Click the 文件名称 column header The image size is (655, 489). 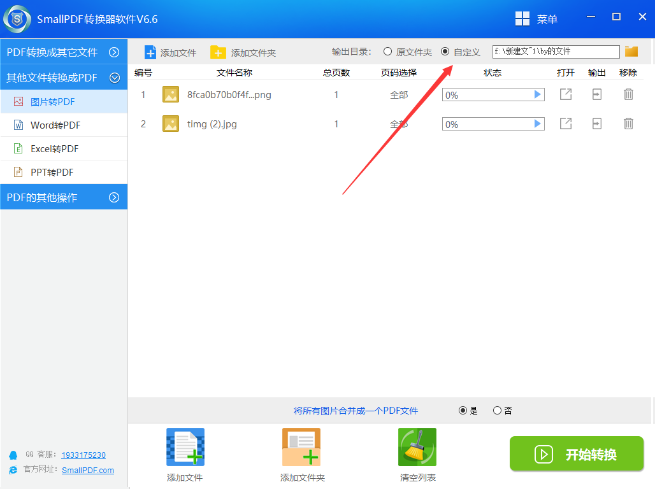pyautogui.click(x=234, y=73)
